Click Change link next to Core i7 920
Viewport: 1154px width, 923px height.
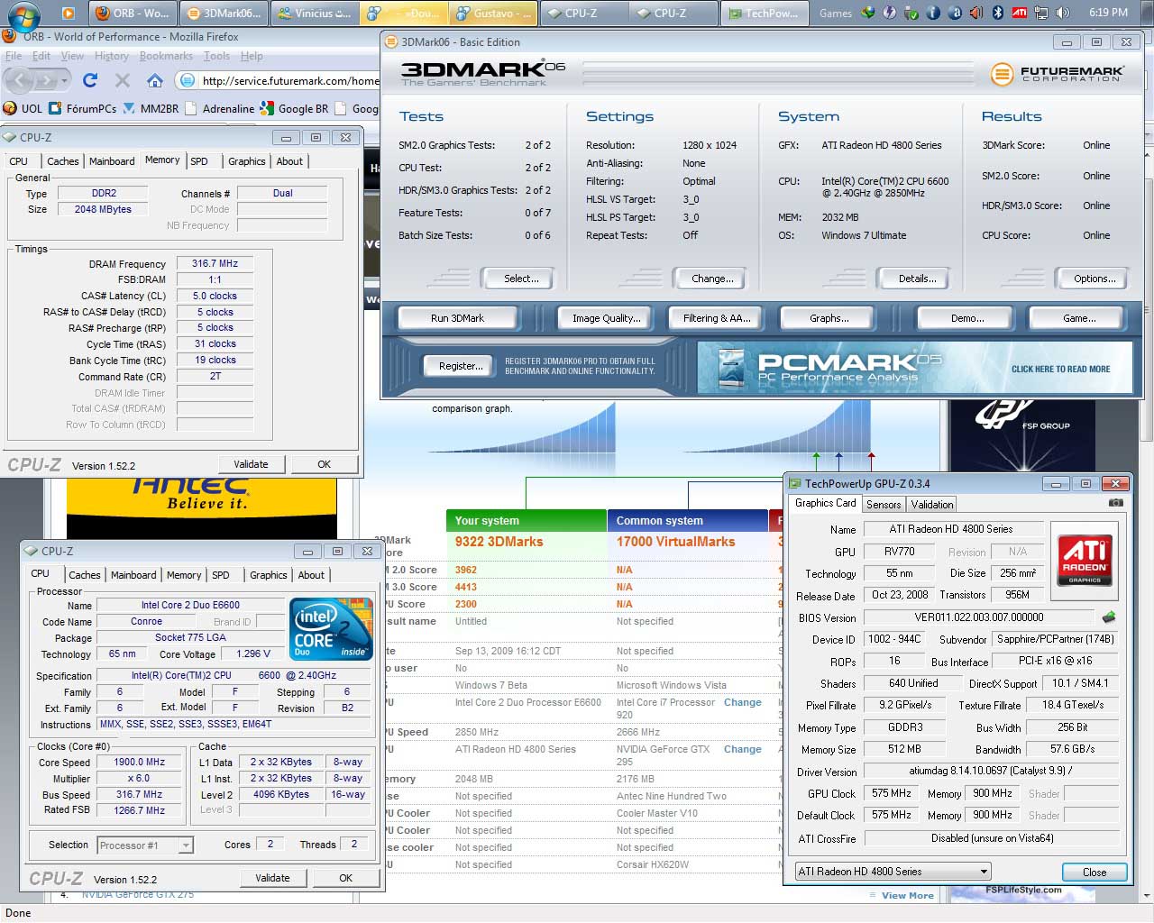[742, 702]
